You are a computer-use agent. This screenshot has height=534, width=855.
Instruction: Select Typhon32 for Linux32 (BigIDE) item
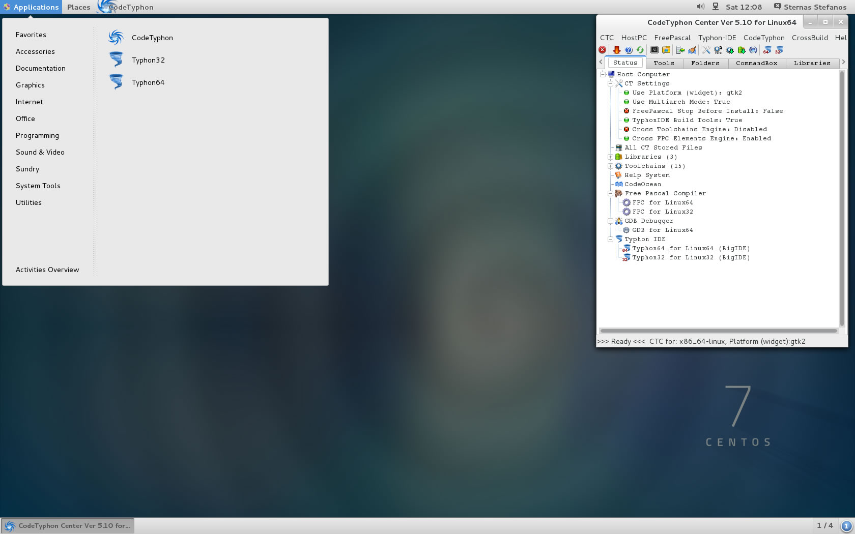[x=691, y=257]
